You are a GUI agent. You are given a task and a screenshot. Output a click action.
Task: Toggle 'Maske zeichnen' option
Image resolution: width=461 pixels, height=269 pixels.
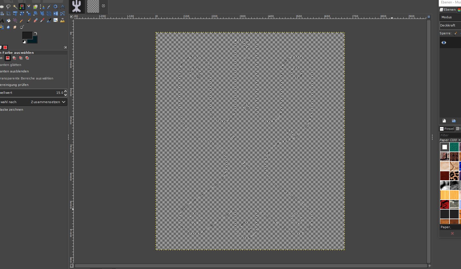[x=12, y=110]
